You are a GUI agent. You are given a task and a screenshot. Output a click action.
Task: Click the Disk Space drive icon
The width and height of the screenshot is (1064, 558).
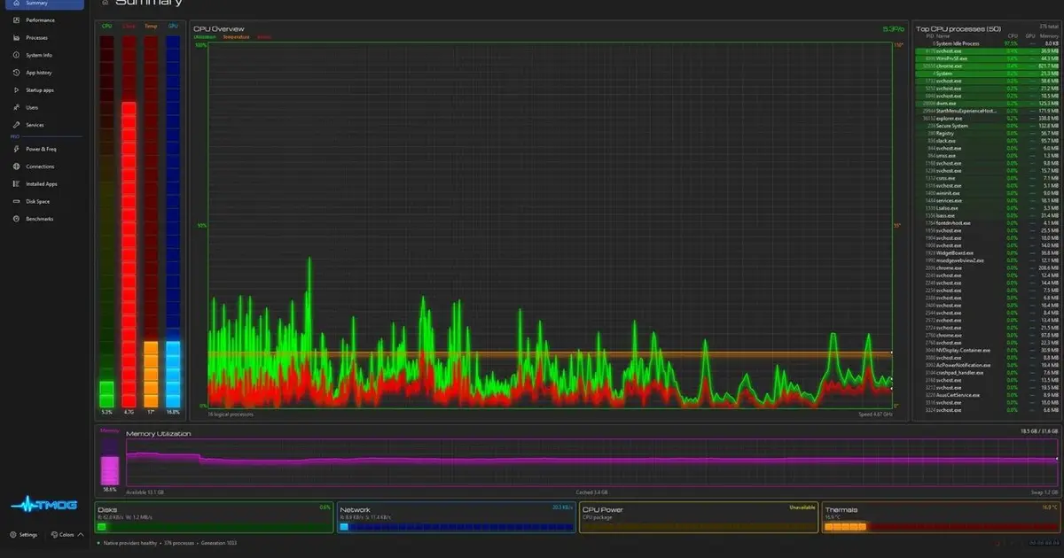(17, 201)
